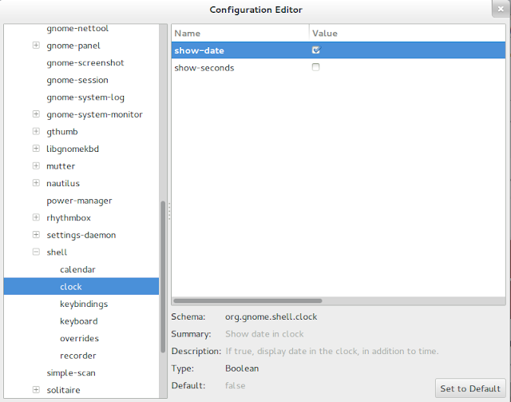This screenshot has width=511, height=402.
Task: Open the calendar schema under shell
Action: click(77, 269)
